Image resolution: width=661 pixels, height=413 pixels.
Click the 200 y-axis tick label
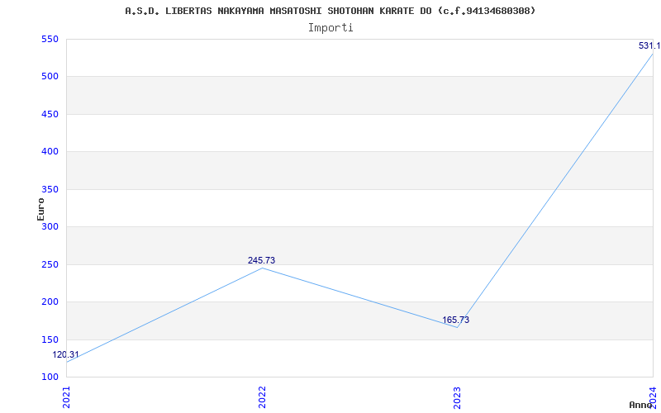click(50, 301)
